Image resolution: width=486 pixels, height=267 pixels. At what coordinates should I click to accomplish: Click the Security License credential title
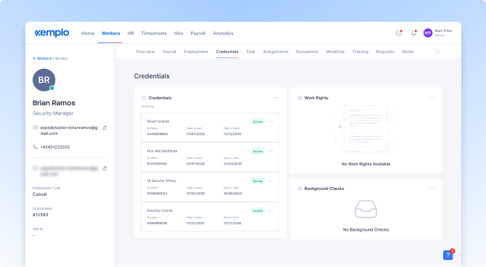point(160,210)
